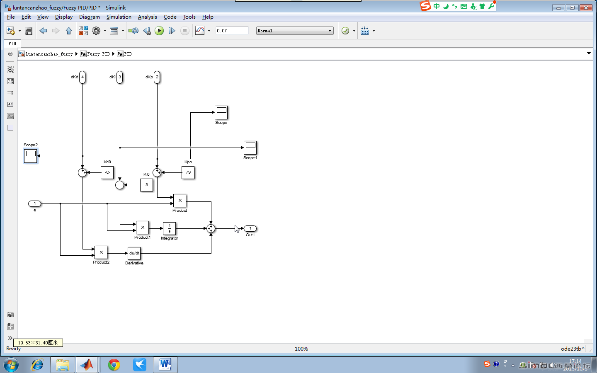Click the ode23tb solver status text

[573, 349]
